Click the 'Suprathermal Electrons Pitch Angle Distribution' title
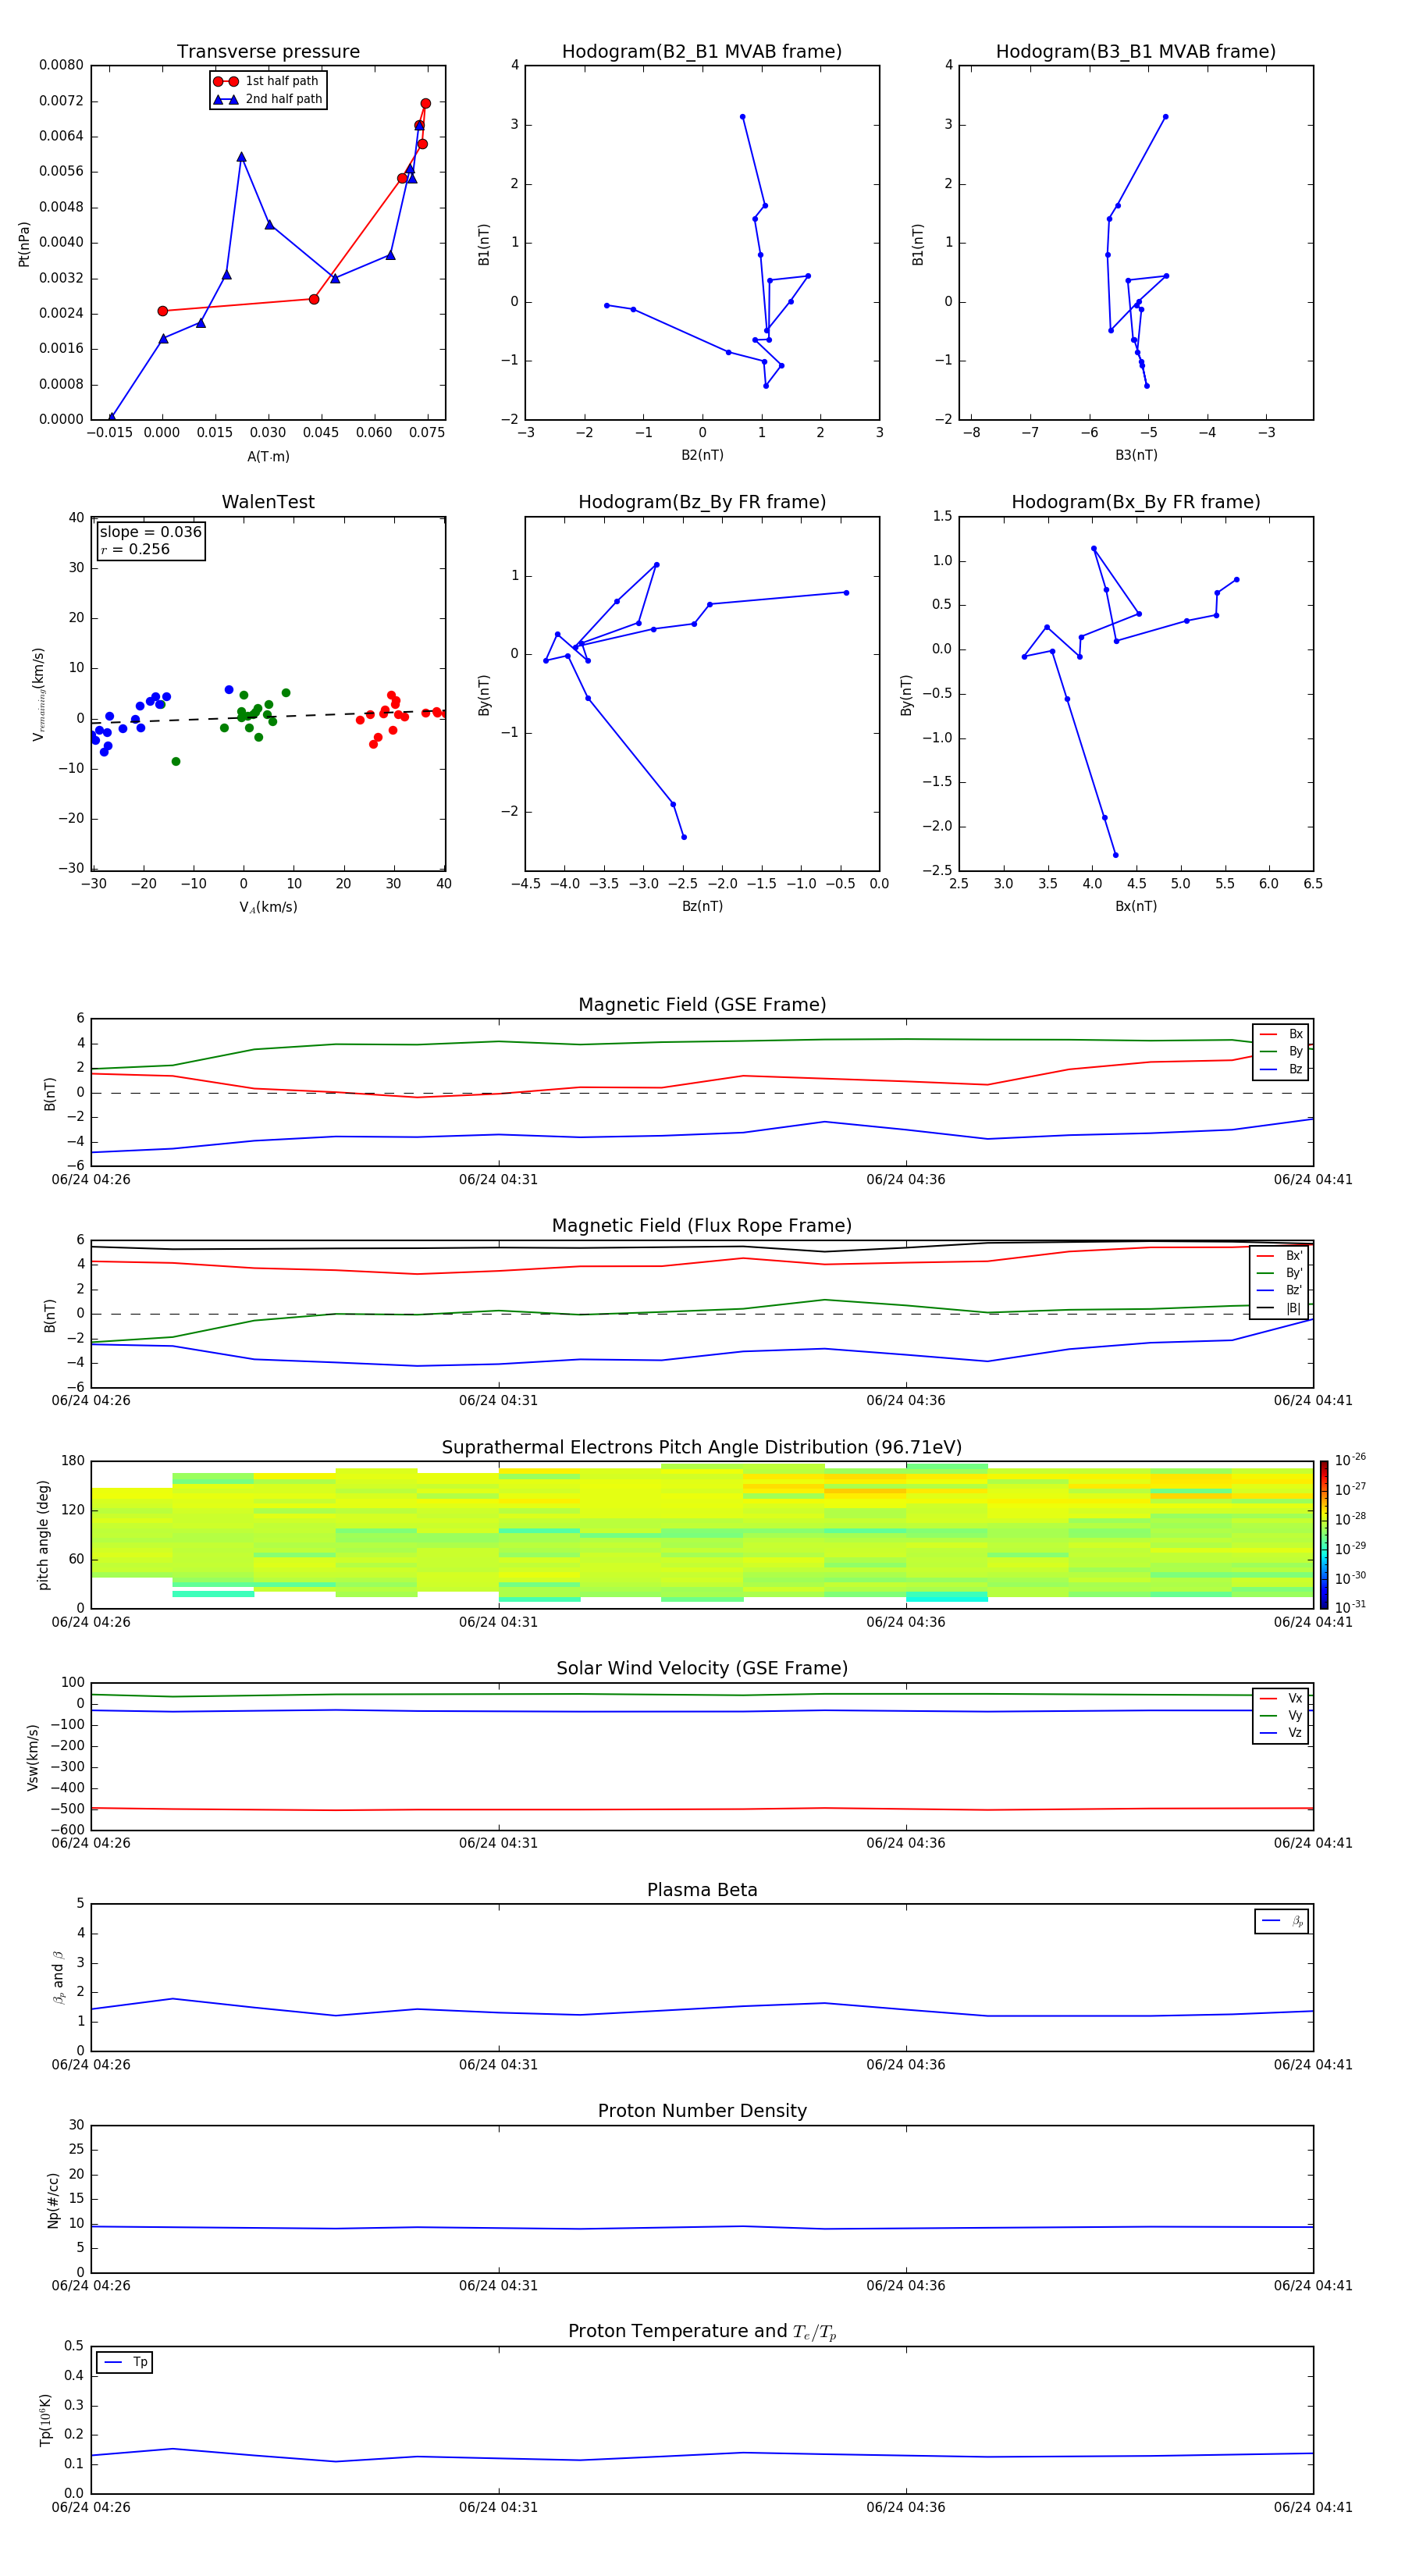This screenshot has height=2576, width=1405. pyautogui.click(x=701, y=1447)
